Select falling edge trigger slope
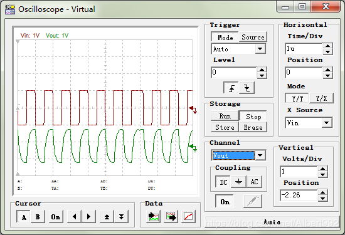Screen dimensions: 345x235 247,88
